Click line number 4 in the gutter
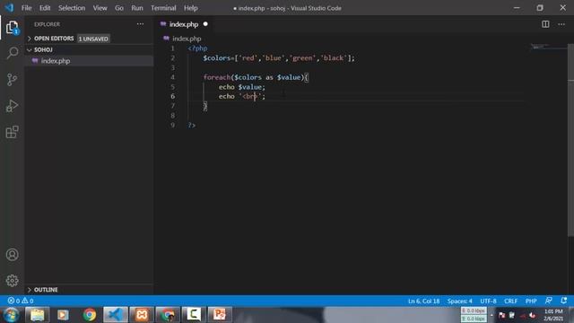This screenshot has height=323, width=574. click(172, 77)
